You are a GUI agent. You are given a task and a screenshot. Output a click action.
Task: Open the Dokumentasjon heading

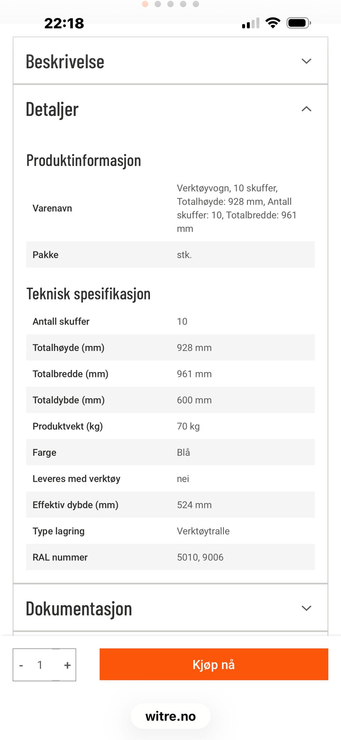pos(79,608)
